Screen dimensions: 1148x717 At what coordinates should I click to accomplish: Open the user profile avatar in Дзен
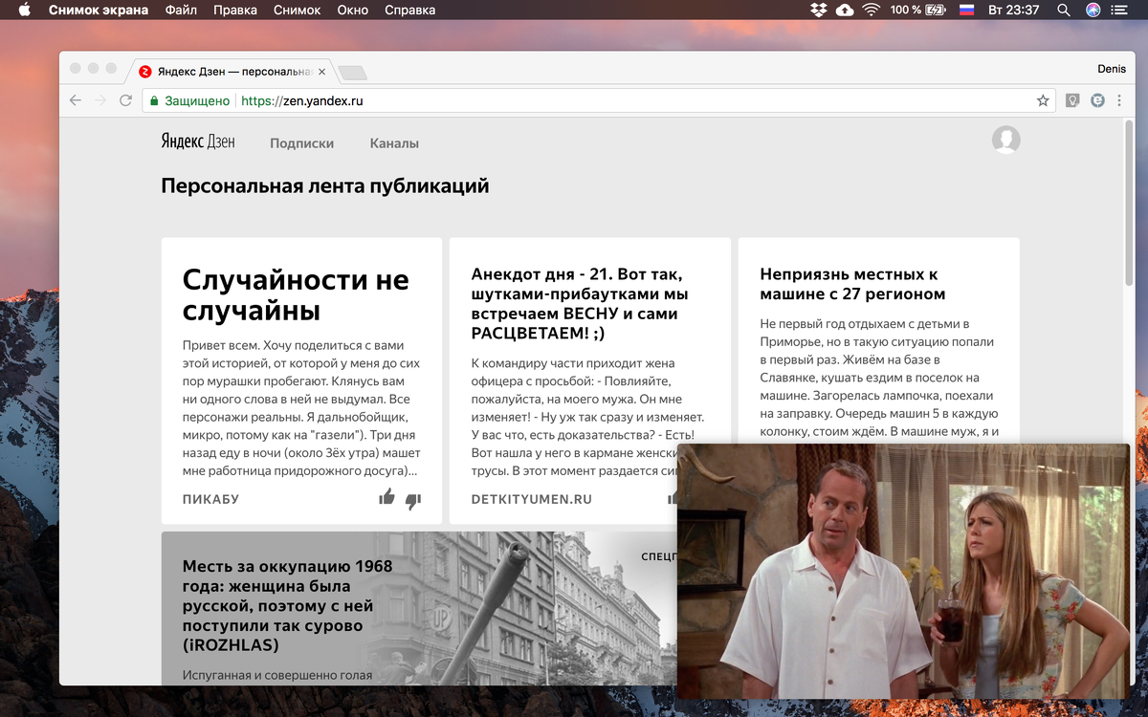point(1005,140)
